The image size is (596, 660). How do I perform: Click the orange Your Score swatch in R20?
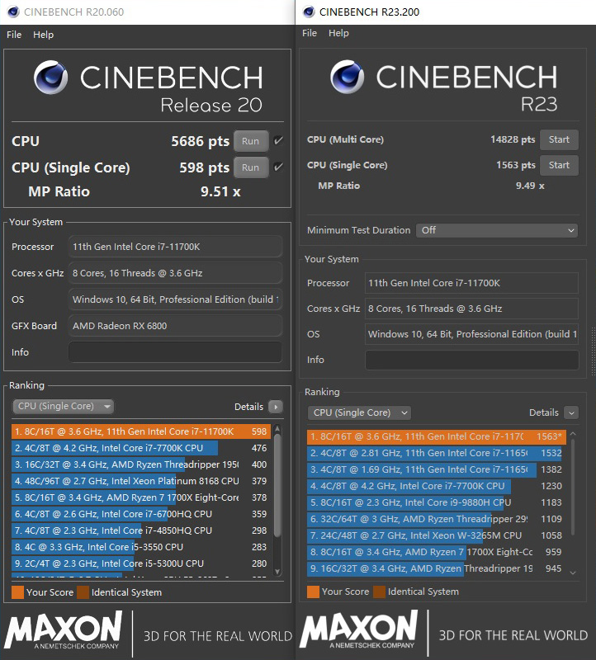[x=17, y=592]
